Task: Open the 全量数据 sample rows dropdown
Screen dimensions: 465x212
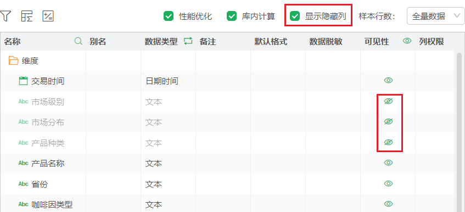Action: coord(436,16)
